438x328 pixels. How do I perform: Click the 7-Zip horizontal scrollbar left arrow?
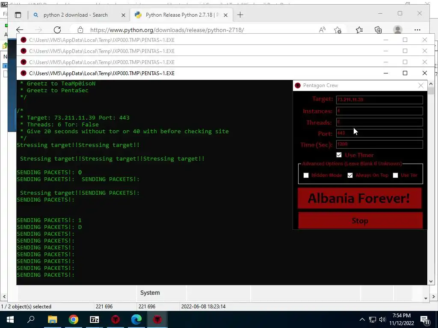pos(3,297)
